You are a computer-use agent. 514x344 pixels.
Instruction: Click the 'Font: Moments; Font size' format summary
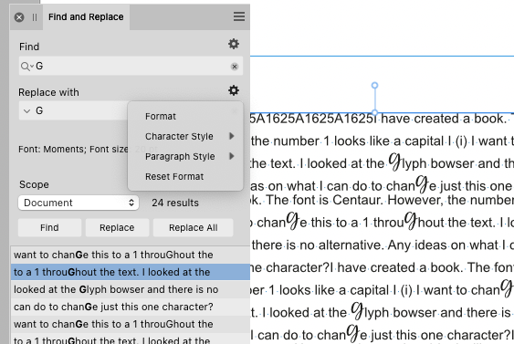(74, 150)
